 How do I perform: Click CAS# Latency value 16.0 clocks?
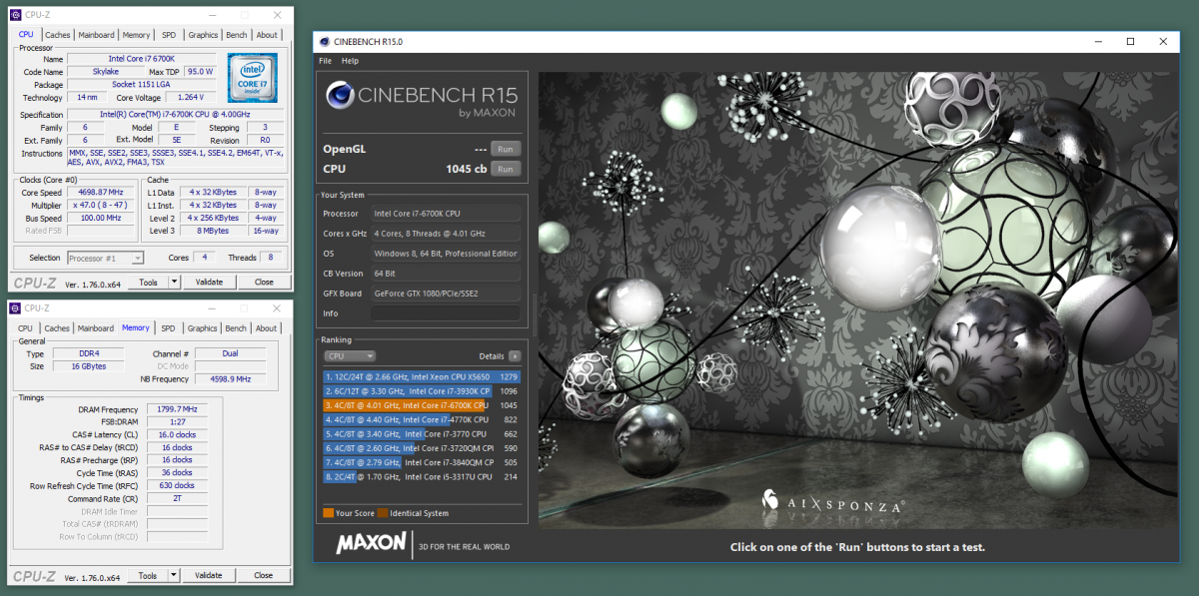[176, 434]
